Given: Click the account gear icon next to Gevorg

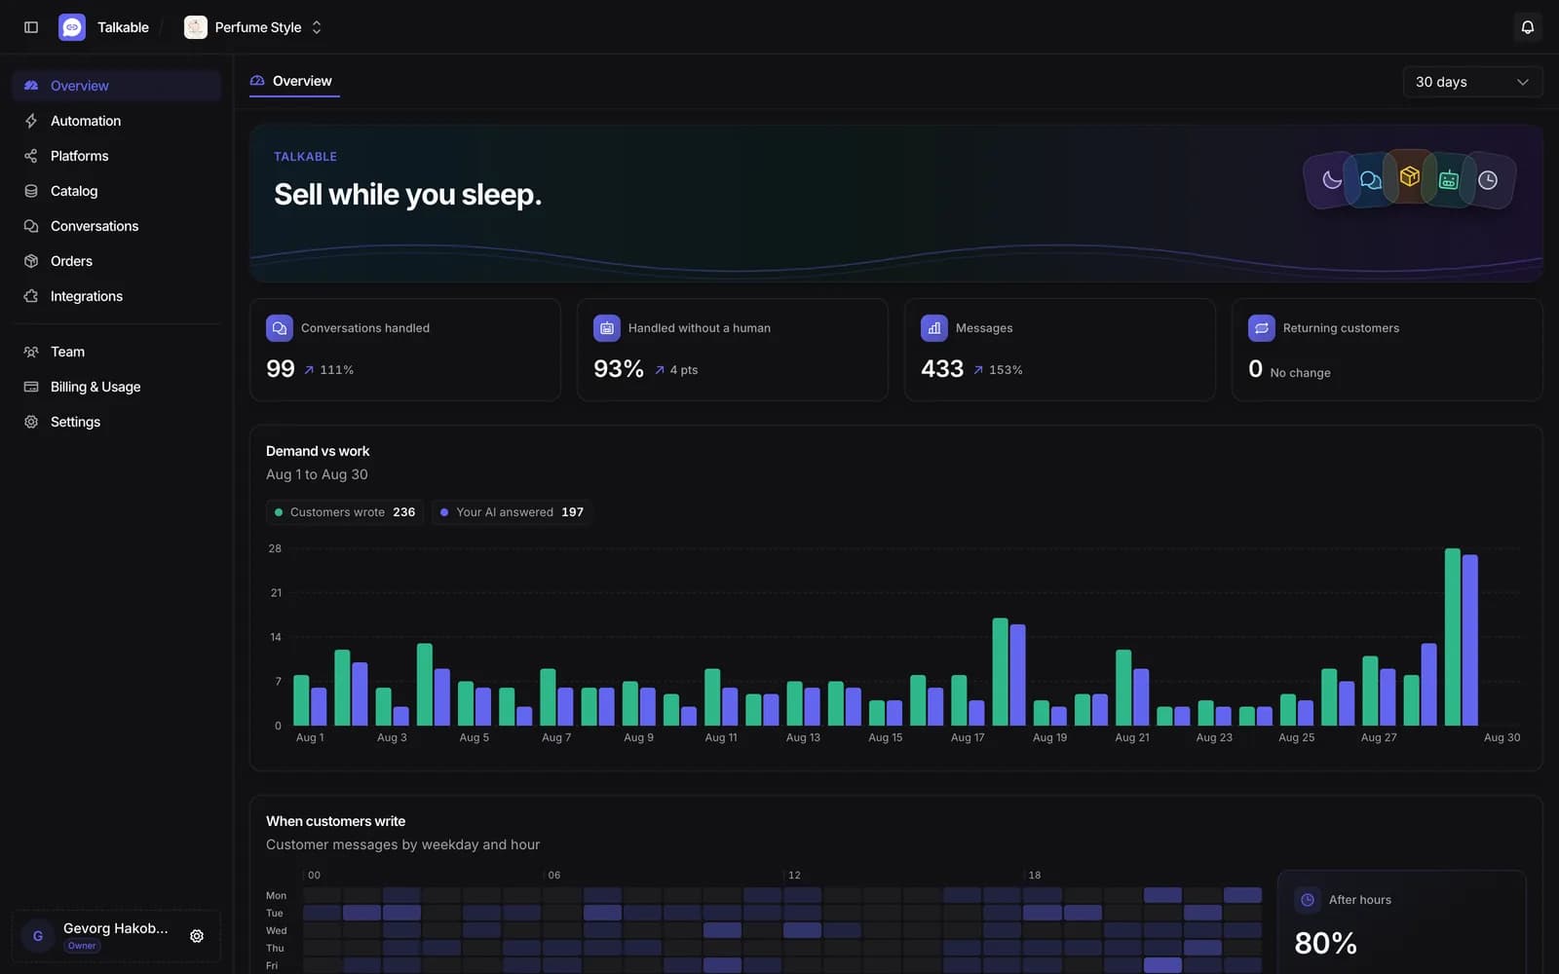Looking at the screenshot, I should pyautogui.click(x=197, y=936).
